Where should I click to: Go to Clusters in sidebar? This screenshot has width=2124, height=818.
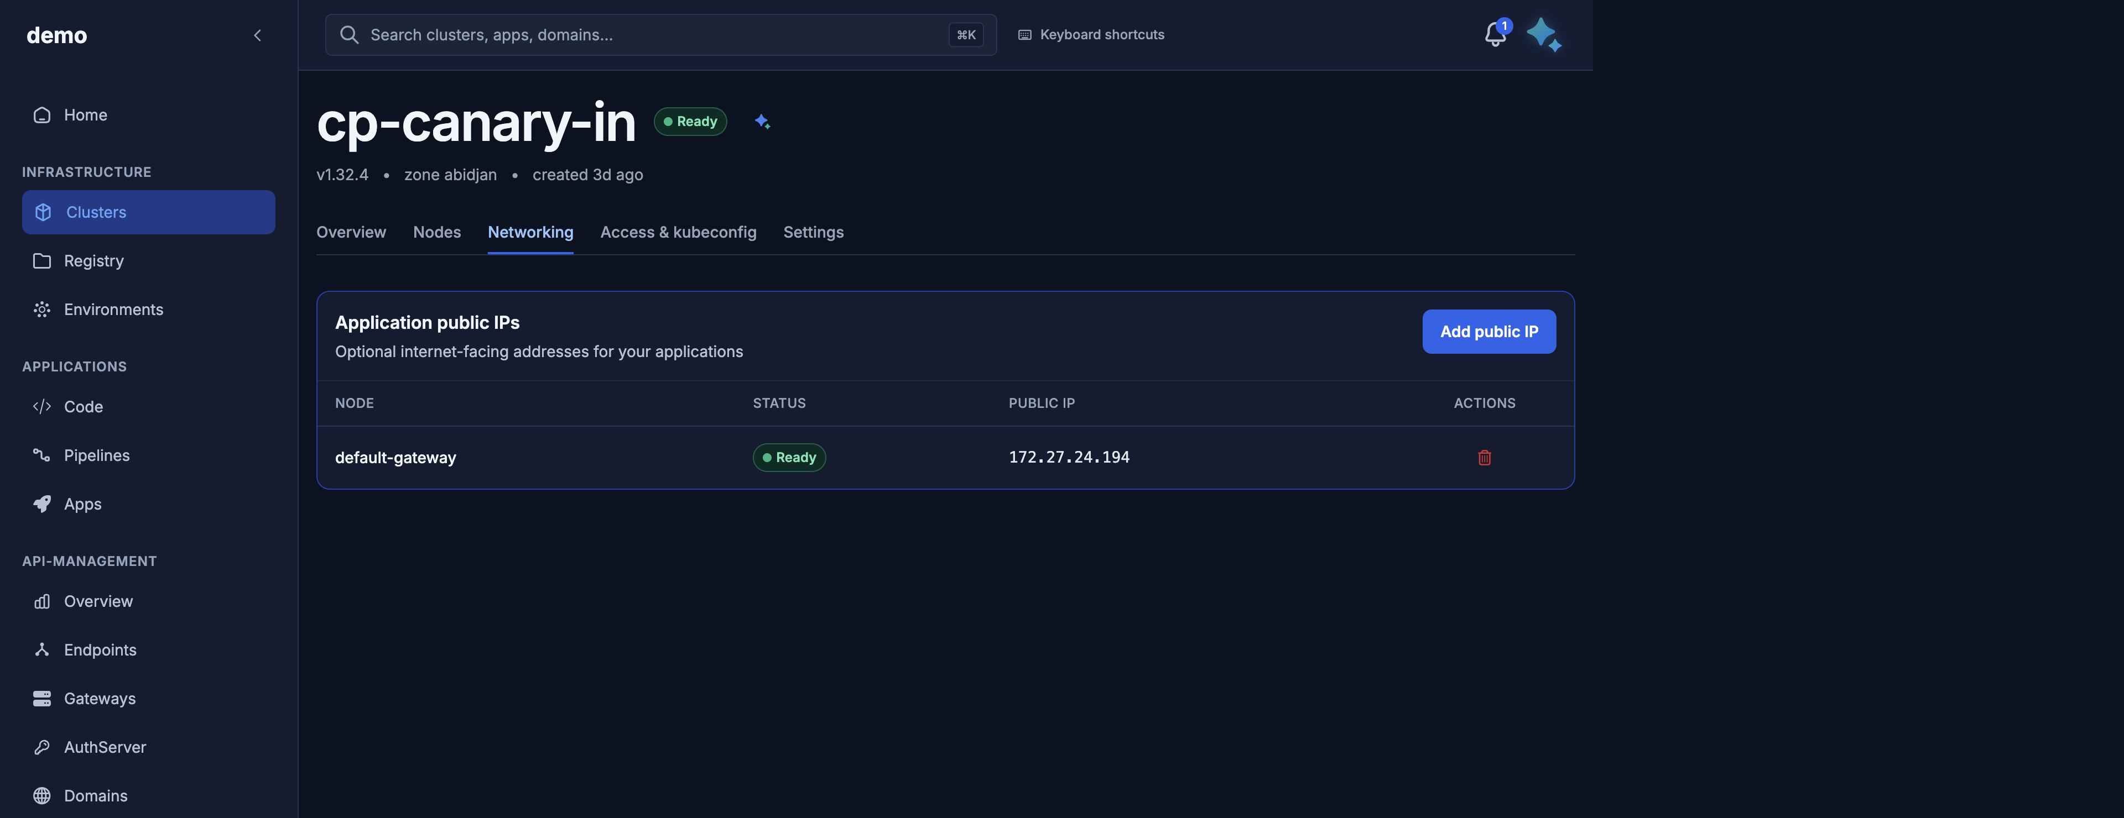(x=148, y=213)
